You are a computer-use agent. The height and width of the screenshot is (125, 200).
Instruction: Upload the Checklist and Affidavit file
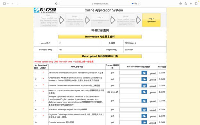tap(152, 79)
